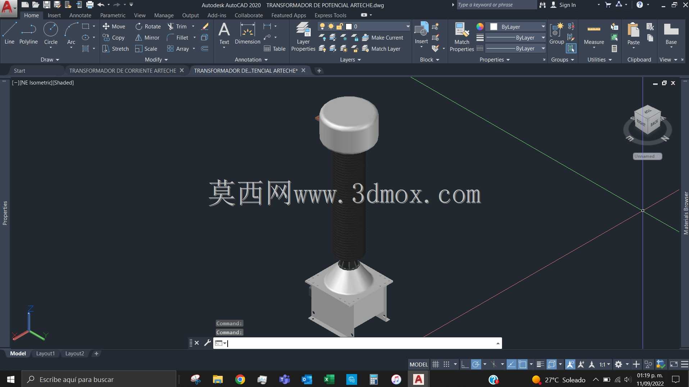
Task: Expand the Utilities panel
Action: click(599, 59)
